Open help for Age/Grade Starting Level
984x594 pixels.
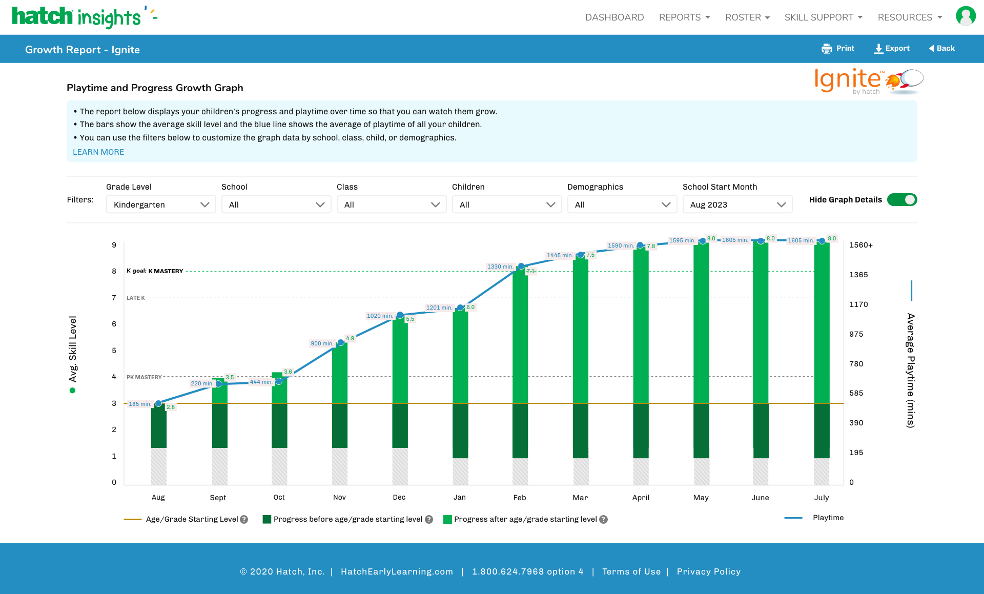tap(244, 520)
